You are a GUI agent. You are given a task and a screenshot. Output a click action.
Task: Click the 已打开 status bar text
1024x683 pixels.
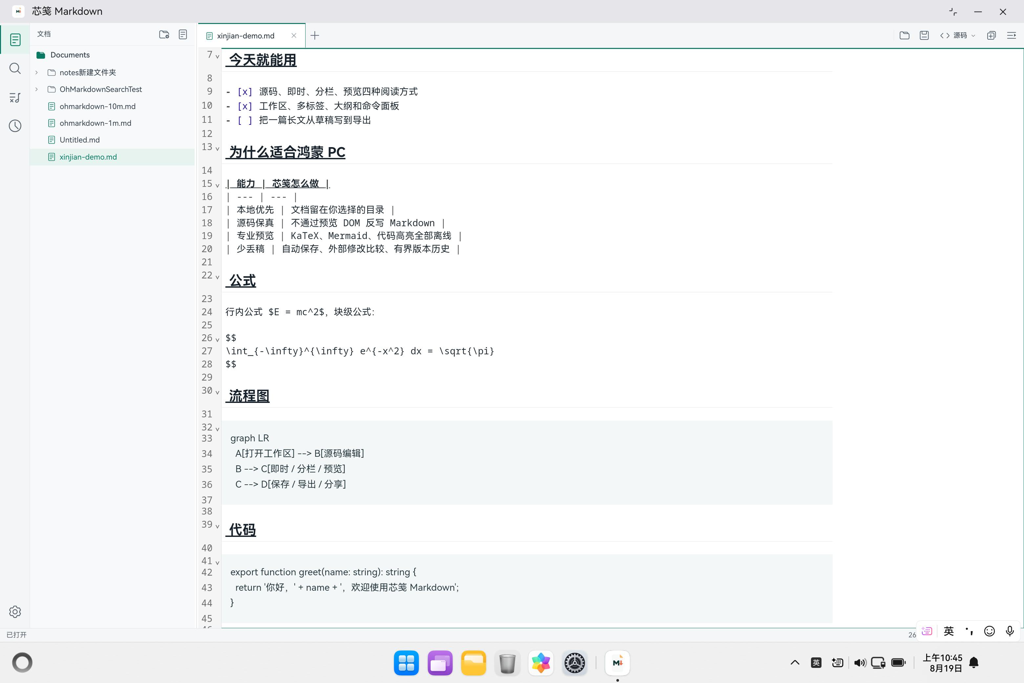point(16,635)
